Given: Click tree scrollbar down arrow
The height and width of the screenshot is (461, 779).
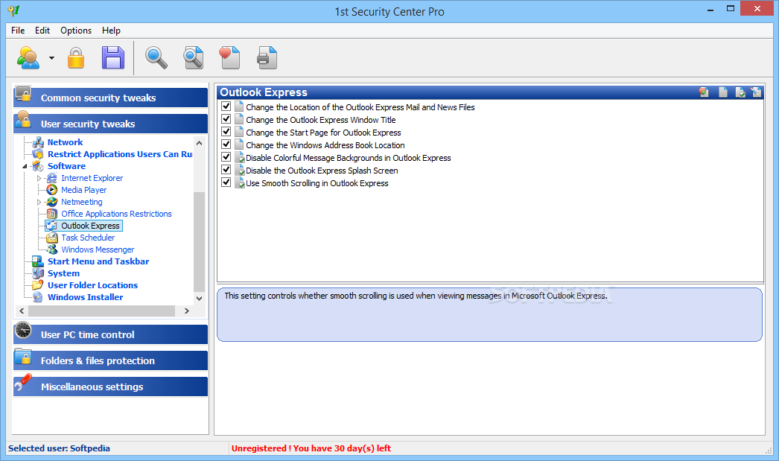Looking at the screenshot, I should (200, 299).
